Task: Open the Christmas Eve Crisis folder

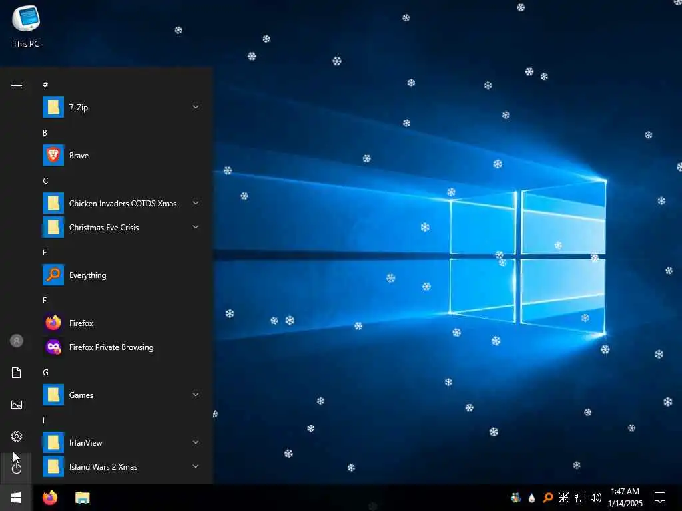Action: [122, 228]
